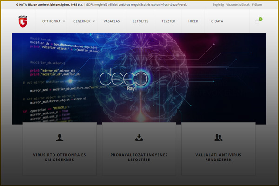Click the two-users business icon
279x186 pixels.
(x=219, y=138)
